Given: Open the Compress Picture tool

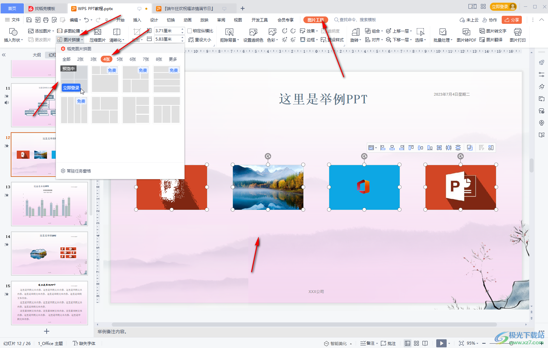Looking at the screenshot, I should [98, 35].
